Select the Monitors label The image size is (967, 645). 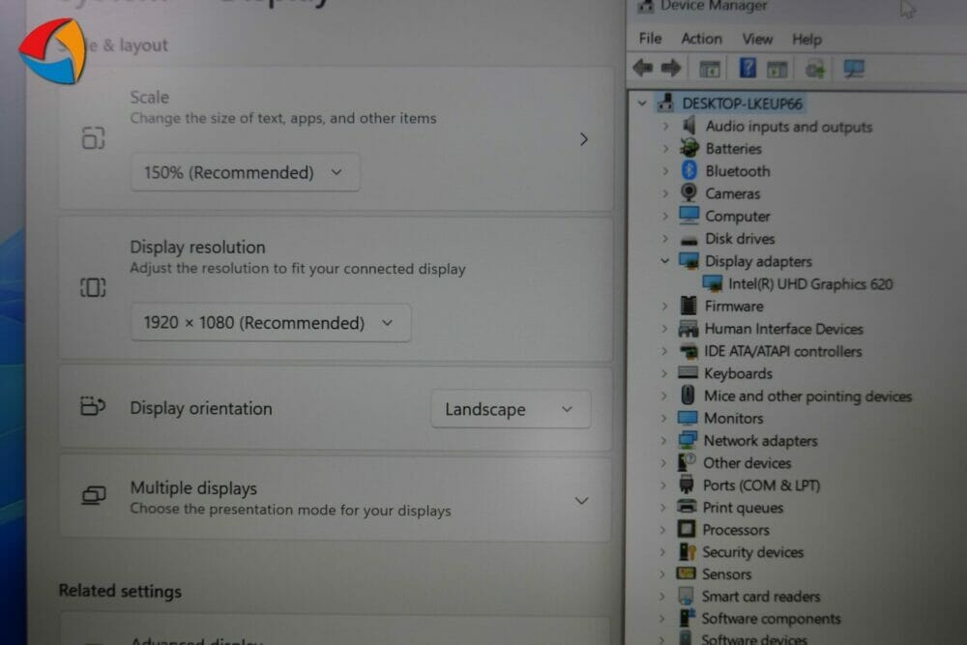click(733, 418)
